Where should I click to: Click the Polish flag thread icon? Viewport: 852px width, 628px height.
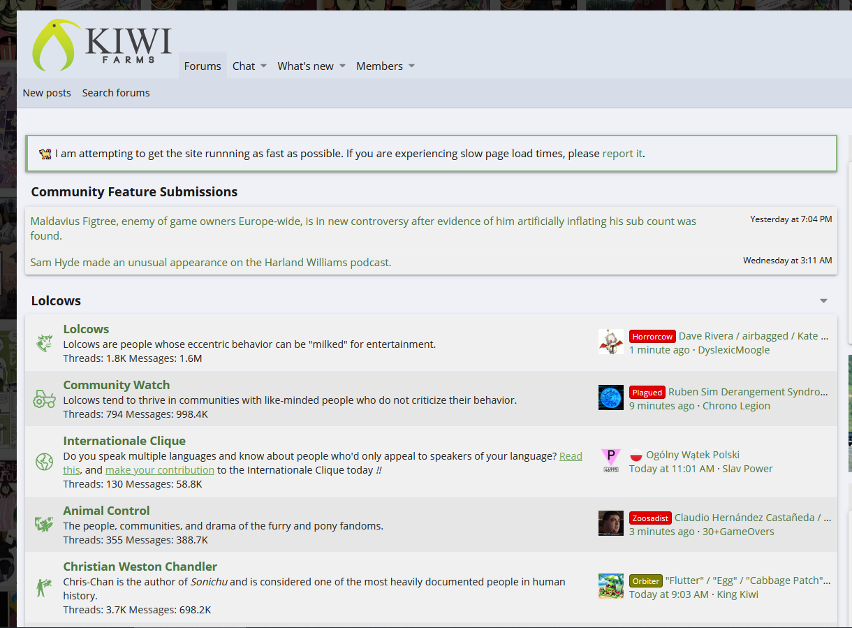pyautogui.click(x=636, y=455)
